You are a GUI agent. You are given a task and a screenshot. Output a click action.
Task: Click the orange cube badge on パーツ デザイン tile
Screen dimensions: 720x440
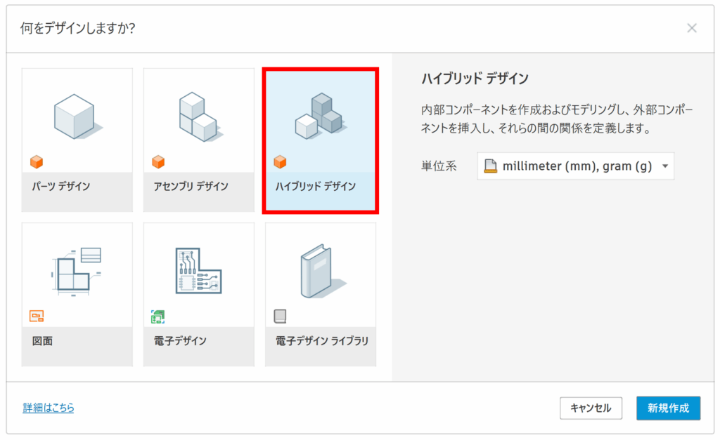click(37, 162)
